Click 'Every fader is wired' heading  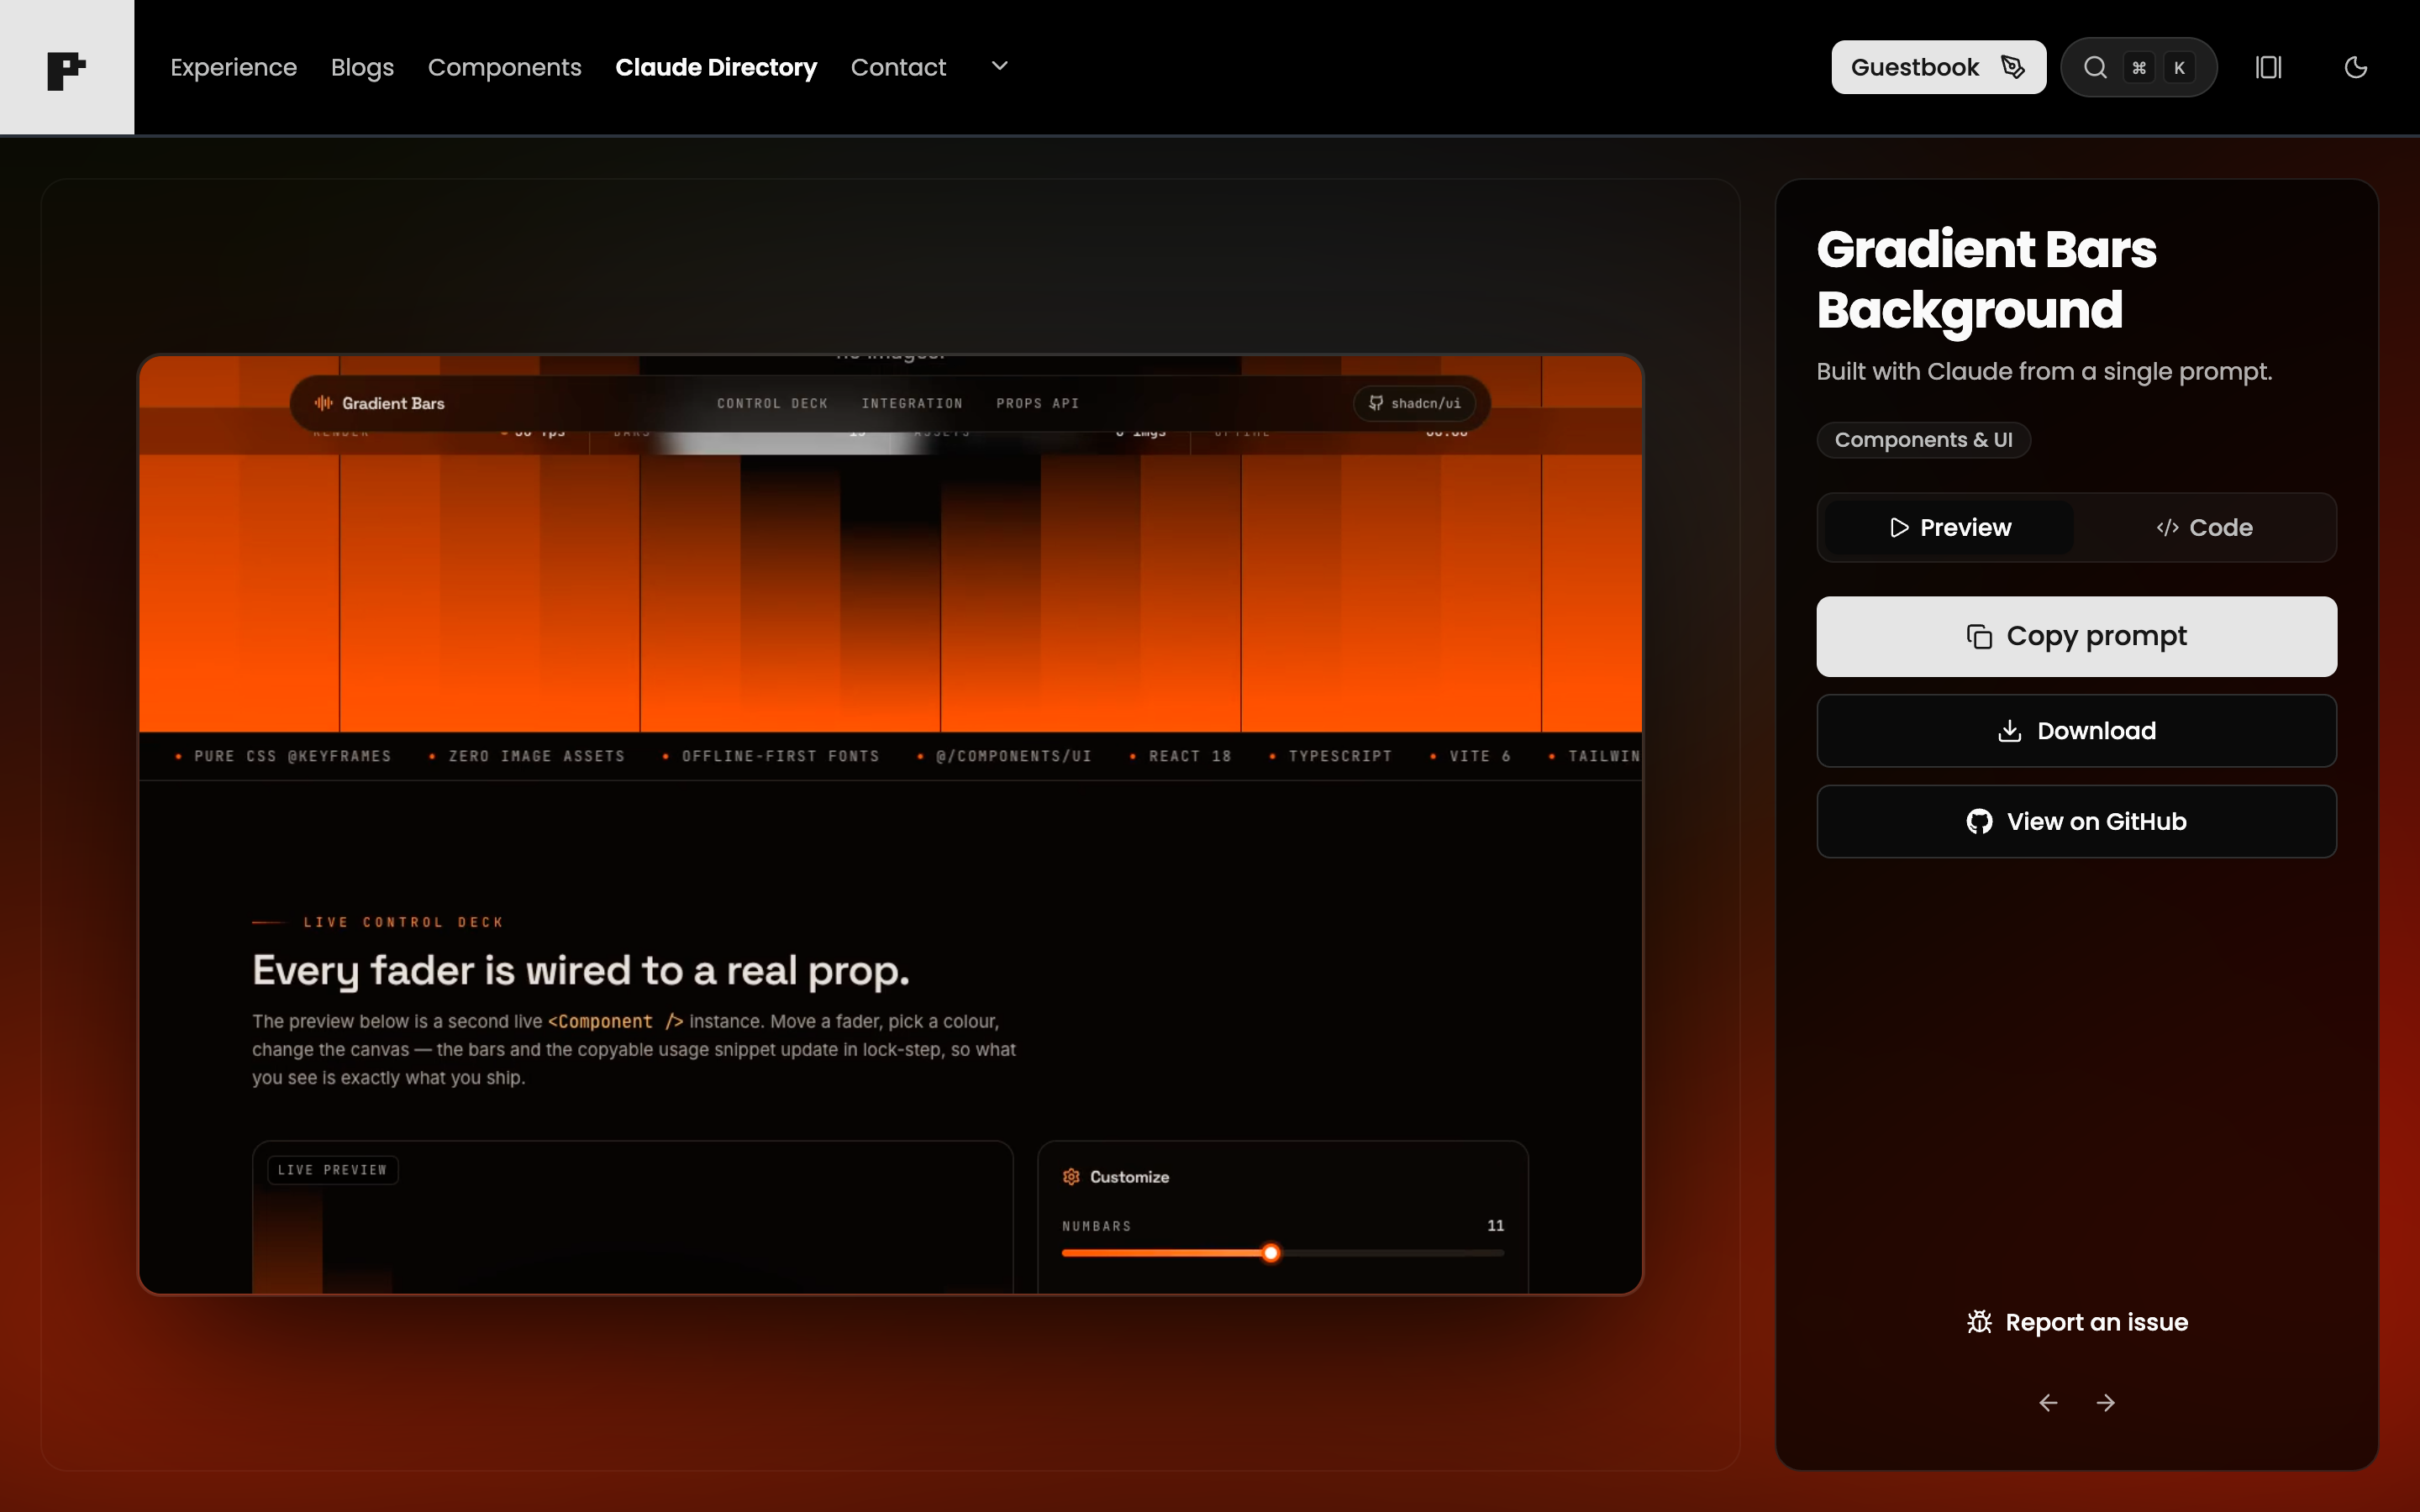tap(581, 970)
